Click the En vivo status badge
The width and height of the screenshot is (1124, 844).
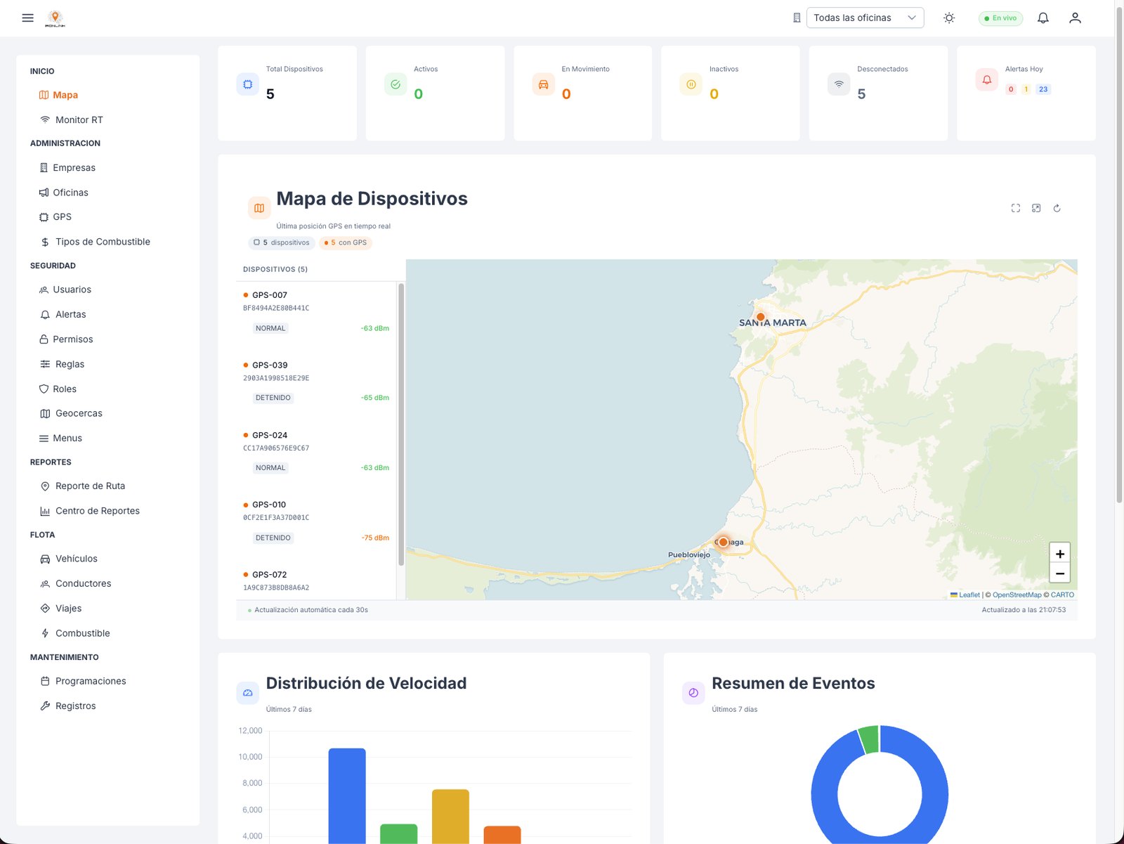click(1000, 18)
